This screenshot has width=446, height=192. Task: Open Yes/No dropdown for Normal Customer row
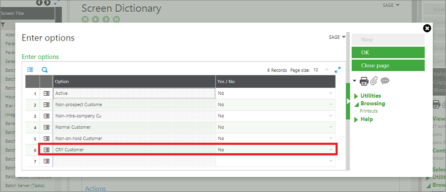click(330, 127)
